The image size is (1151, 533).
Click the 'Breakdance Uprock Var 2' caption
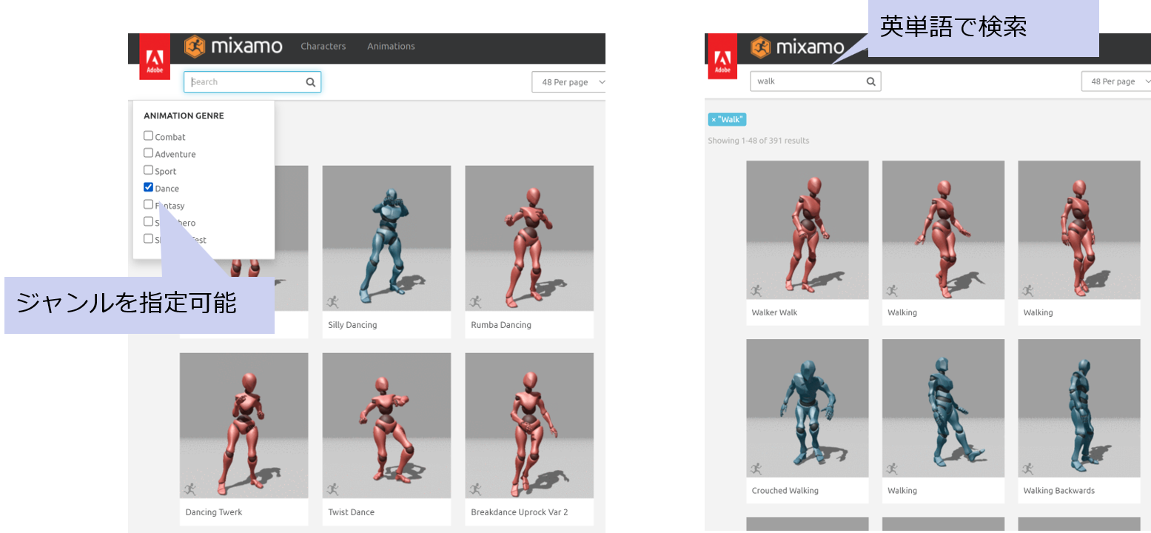point(520,512)
